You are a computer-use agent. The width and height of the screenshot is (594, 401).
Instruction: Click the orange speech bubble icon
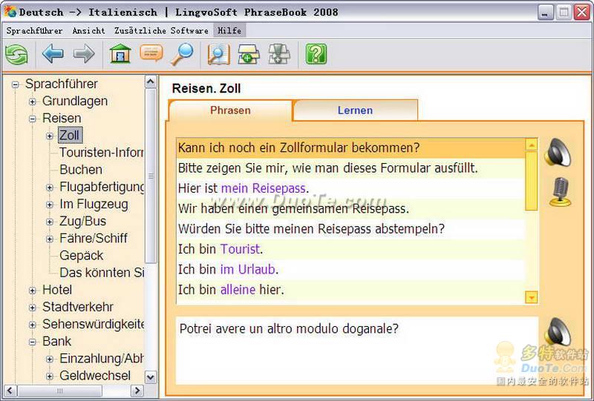[151, 53]
